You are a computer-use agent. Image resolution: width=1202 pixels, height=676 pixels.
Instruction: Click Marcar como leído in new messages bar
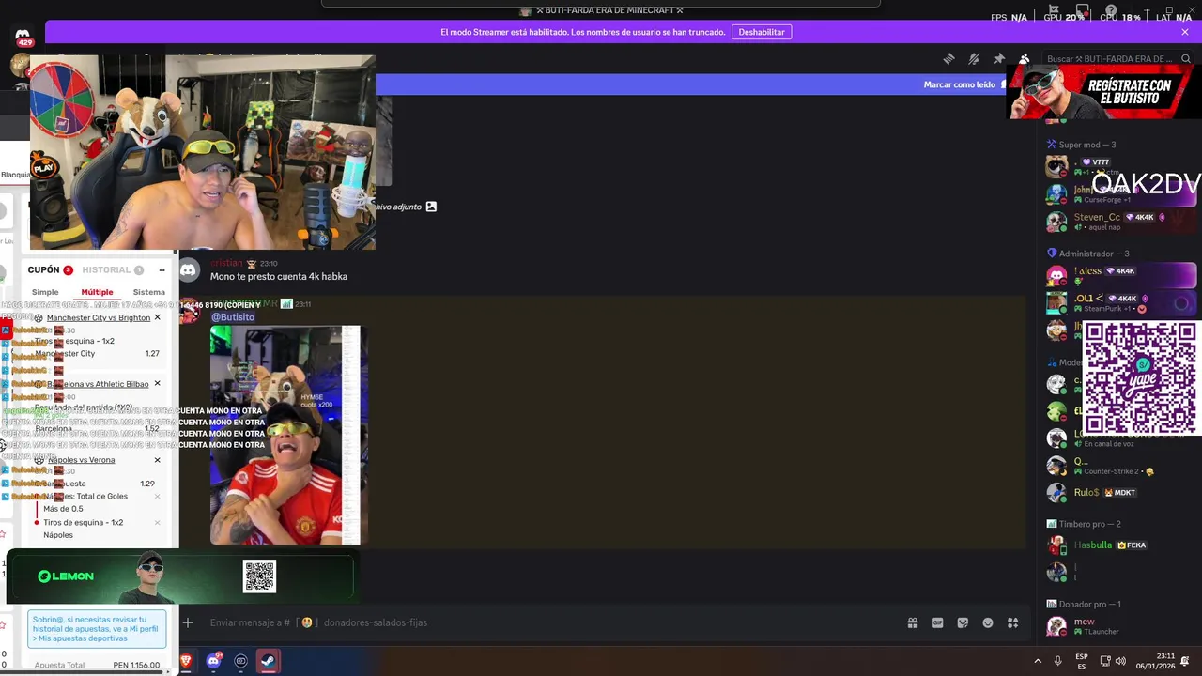[x=959, y=84]
